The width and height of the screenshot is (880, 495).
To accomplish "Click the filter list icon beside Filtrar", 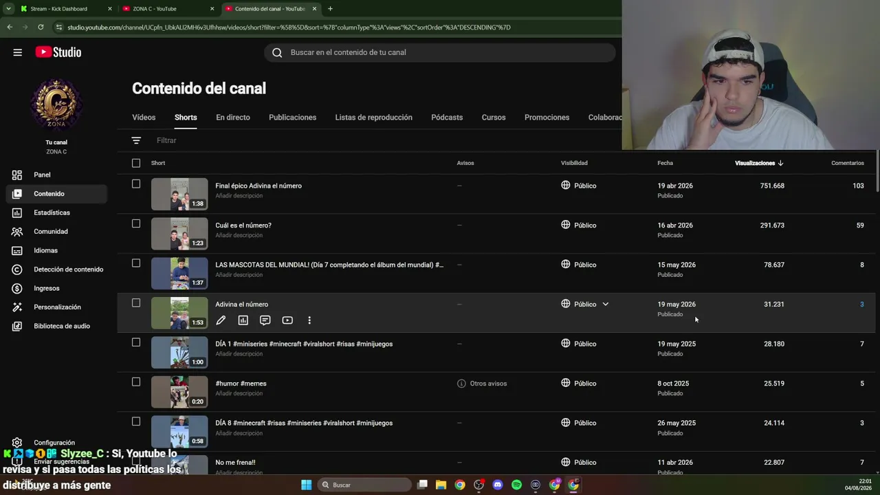I will [x=136, y=140].
